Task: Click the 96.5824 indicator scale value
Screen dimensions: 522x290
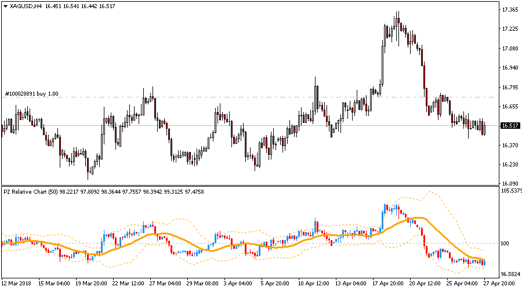Action: tap(511, 273)
